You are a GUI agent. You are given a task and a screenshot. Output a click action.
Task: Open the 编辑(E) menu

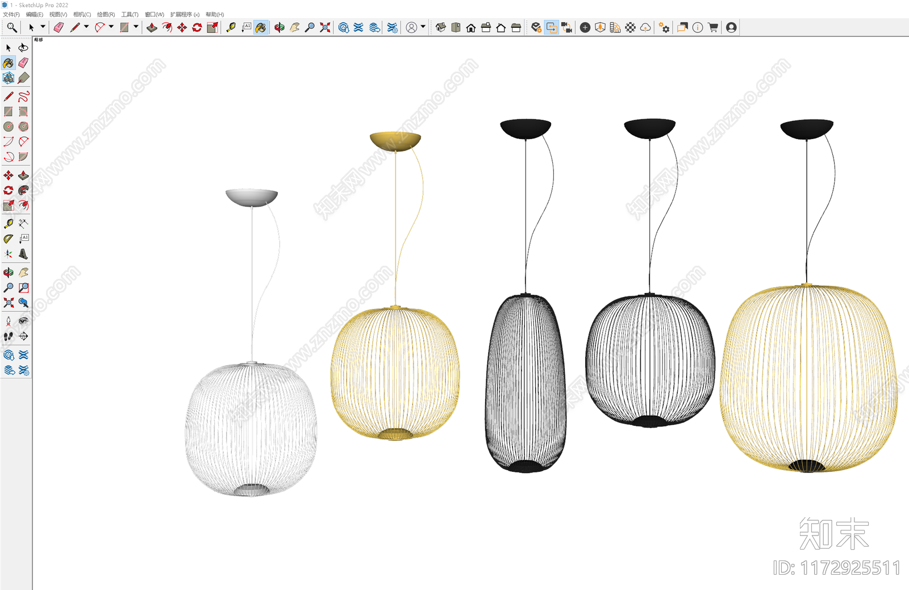tap(35, 15)
